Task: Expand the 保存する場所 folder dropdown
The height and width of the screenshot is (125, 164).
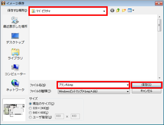Action: coord(104,11)
